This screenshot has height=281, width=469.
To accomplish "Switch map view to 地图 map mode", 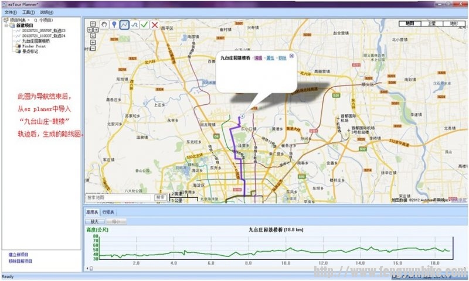I will click(410, 23).
